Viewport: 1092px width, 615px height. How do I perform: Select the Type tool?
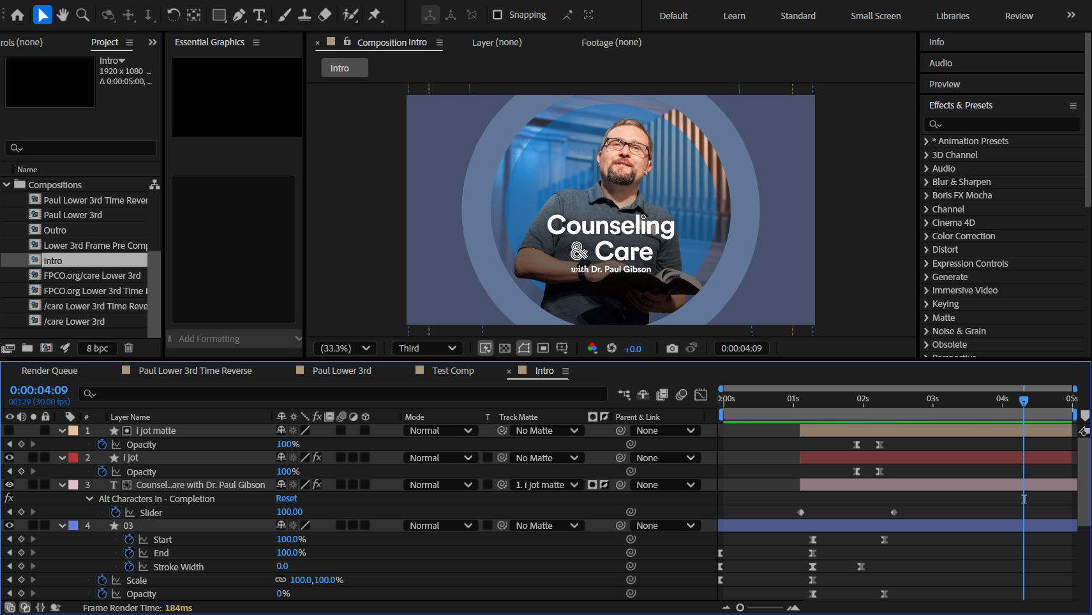pyautogui.click(x=259, y=15)
